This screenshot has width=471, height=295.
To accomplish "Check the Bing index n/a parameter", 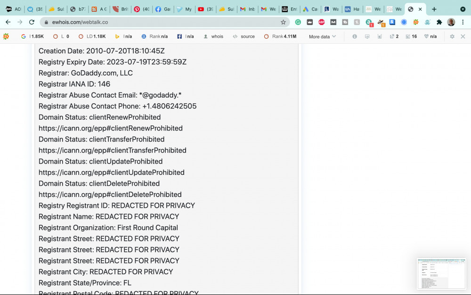I will [x=124, y=36].
